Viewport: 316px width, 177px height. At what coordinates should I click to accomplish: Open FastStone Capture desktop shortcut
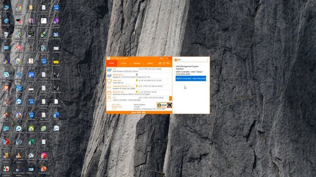(6, 171)
